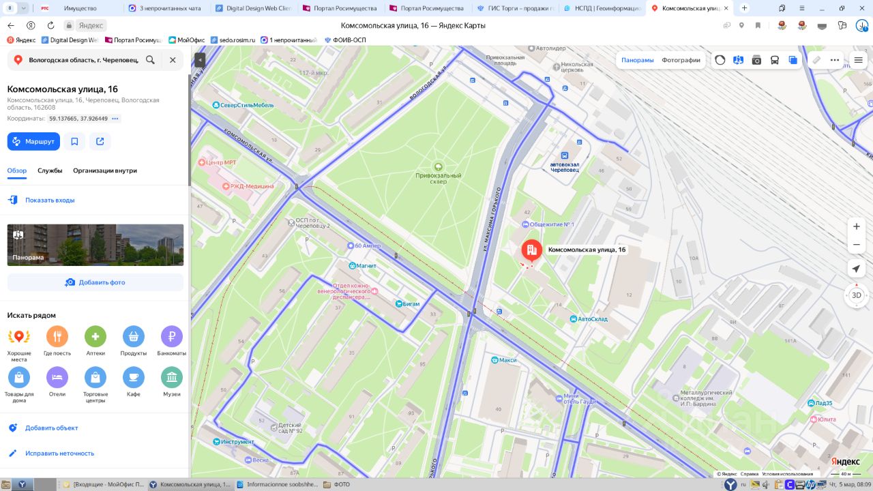
Task: Switch to the Службы tab
Action: (50, 170)
